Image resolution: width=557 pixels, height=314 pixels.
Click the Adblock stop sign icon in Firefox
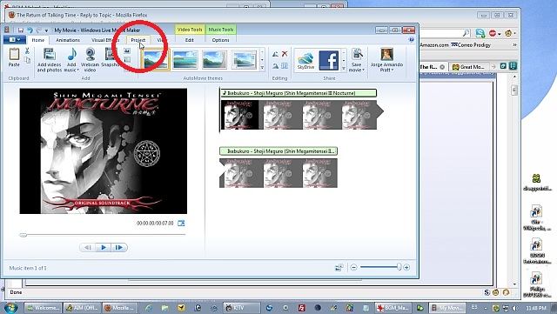click(x=493, y=33)
